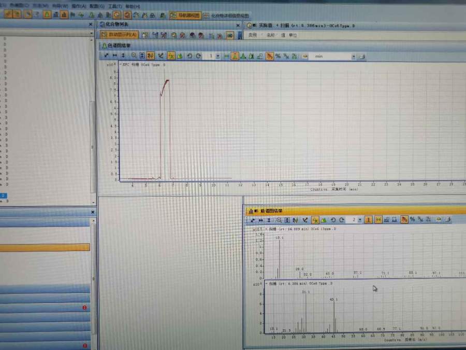Click autoscale Y-axis icon in chromatogram toolbar
Viewport: 466px width, 350px height.
(x=123, y=55)
